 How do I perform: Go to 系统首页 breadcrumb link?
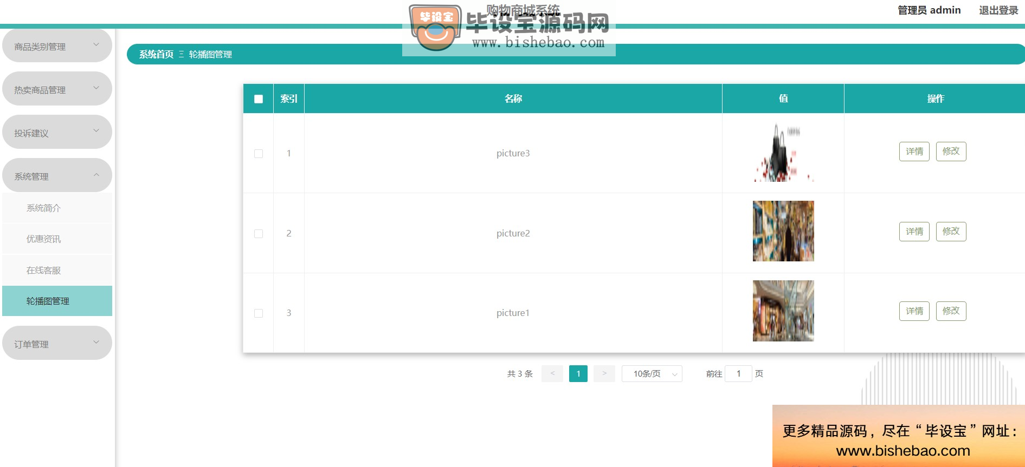pyautogui.click(x=156, y=54)
